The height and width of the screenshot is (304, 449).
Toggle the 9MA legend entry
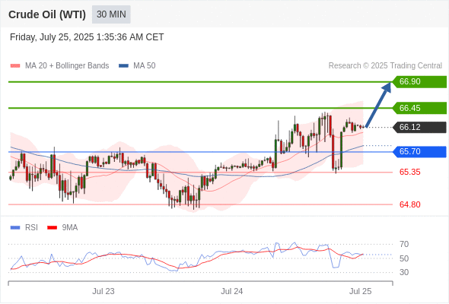pyautogui.click(x=62, y=228)
